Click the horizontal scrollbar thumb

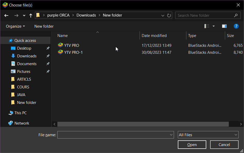(x=143, y=124)
